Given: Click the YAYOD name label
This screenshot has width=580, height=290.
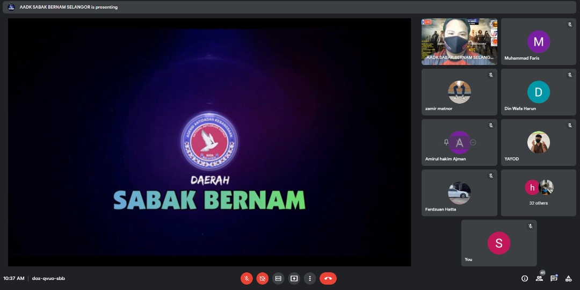Looking at the screenshot, I should 512,158.
